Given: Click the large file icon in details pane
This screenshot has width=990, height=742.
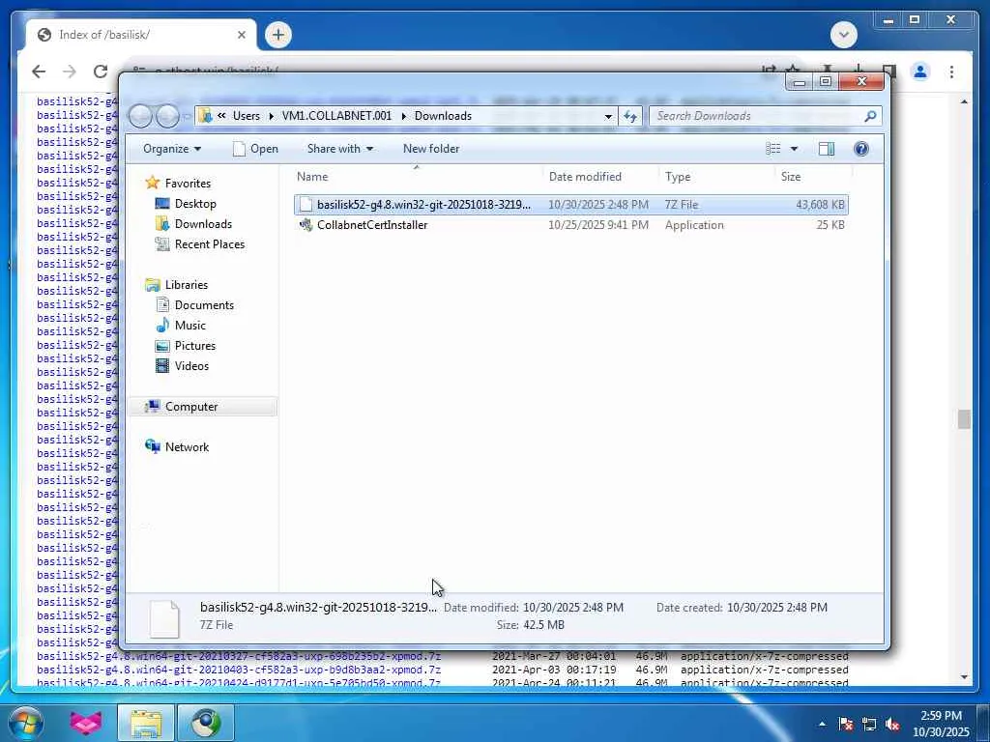Looking at the screenshot, I should pos(164,618).
